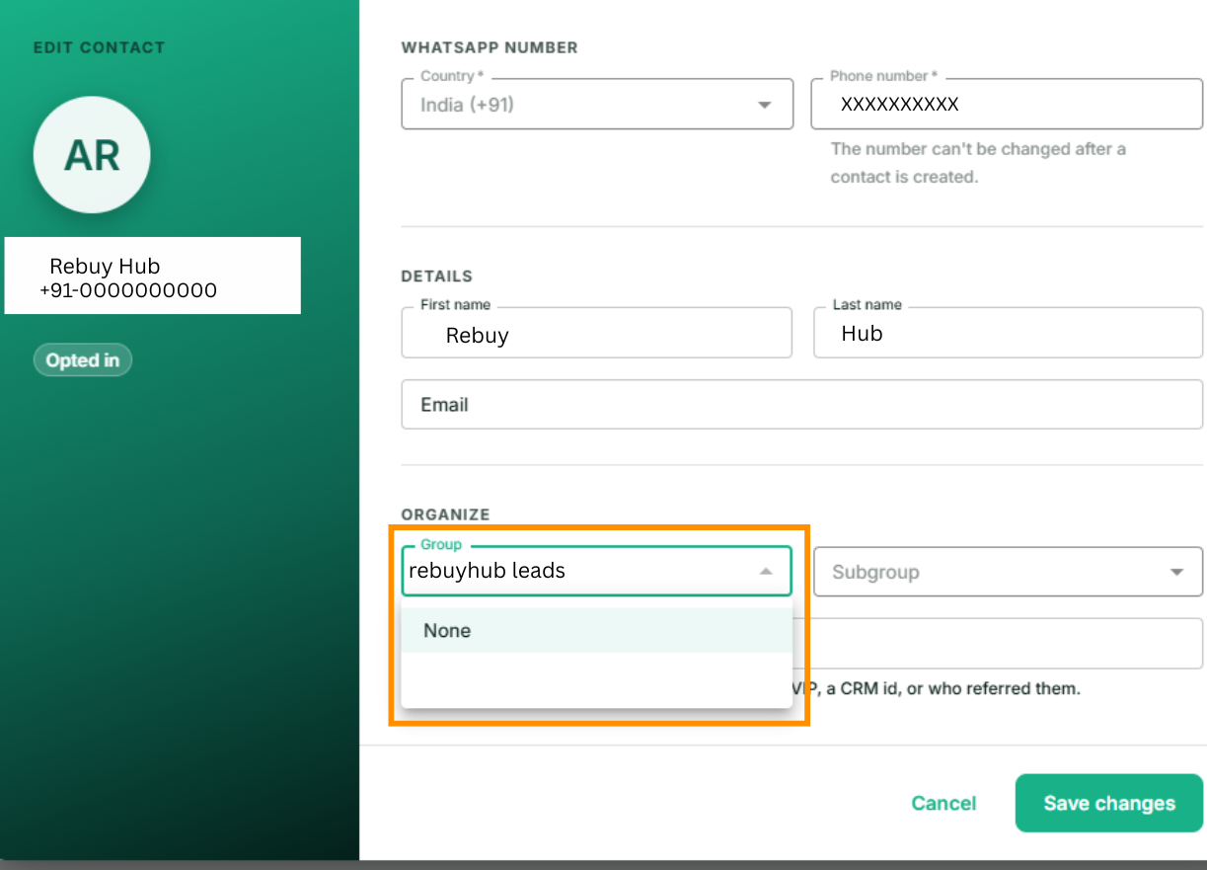Click the note about number can't be changed
The width and height of the screenshot is (1207, 870).
point(978,163)
